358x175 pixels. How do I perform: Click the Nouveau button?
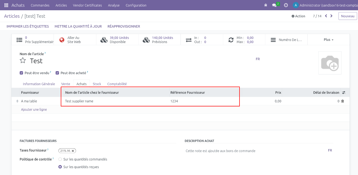348,16
